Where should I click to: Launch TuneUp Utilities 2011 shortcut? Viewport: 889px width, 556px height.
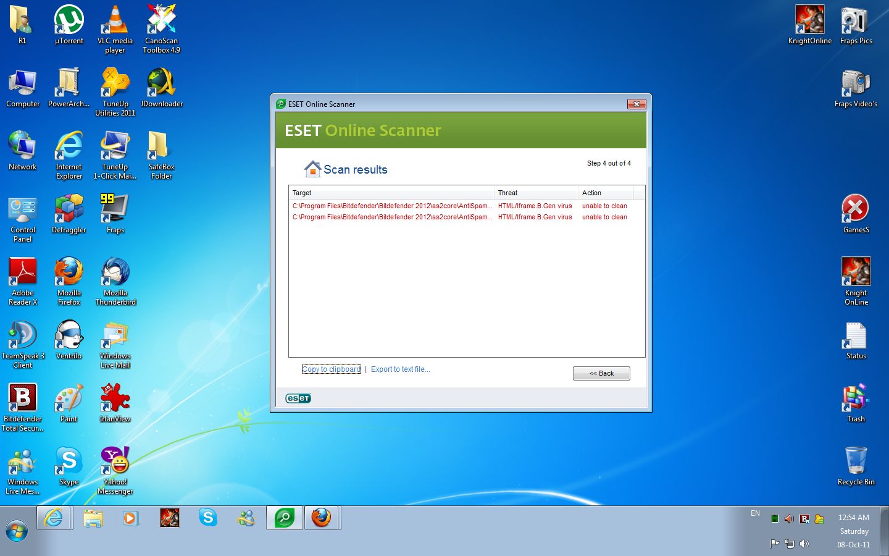click(x=115, y=93)
